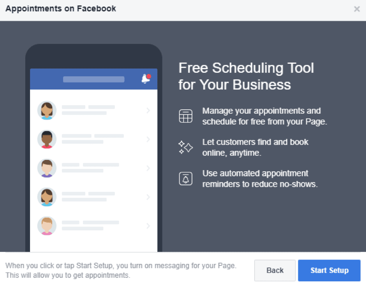Click the calendar grid icon
Viewport: 366px width, 288px height.
pos(185,116)
